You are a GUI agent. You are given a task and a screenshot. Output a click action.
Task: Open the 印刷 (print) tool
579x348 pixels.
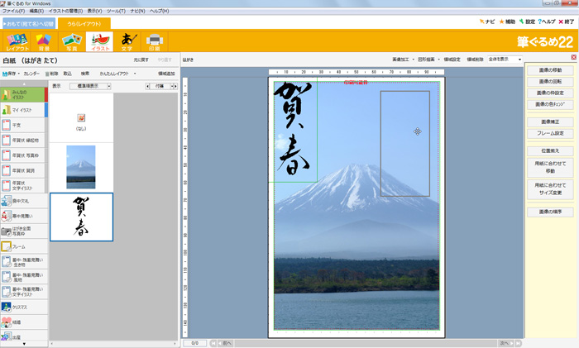click(x=154, y=41)
